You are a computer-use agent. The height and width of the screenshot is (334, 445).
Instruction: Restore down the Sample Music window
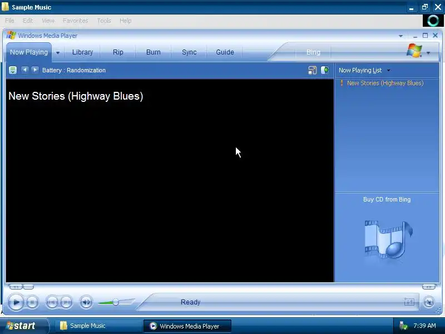424,7
